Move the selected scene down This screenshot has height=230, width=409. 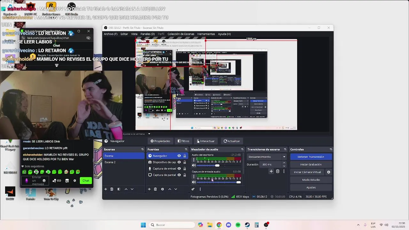(x=132, y=189)
